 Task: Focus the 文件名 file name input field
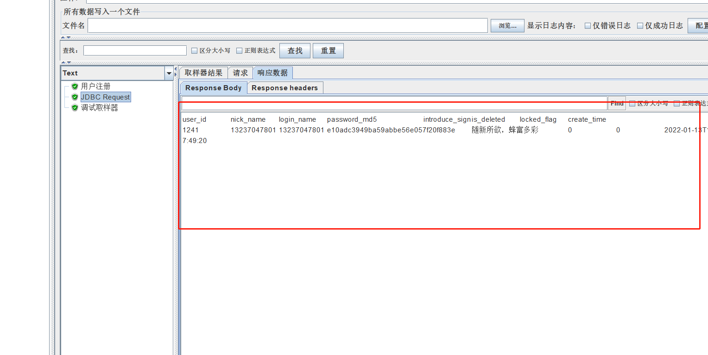click(288, 26)
